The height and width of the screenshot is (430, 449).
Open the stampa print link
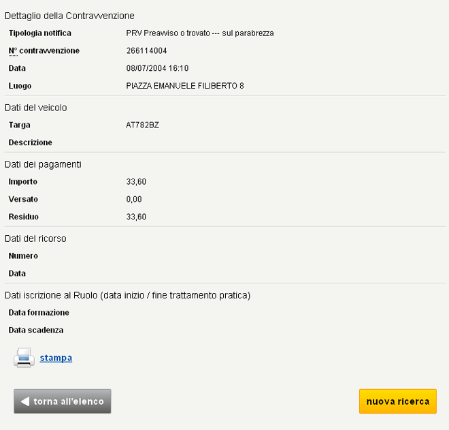pyautogui.click(x=56, y=358)
